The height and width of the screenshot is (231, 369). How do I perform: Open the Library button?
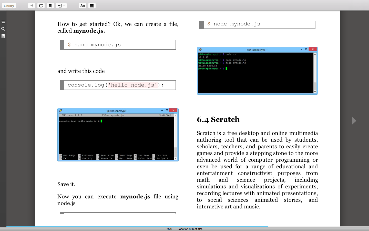[x=9, y=6]
